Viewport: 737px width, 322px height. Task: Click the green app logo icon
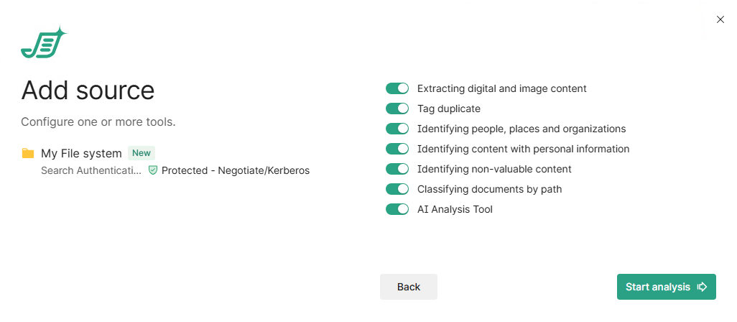[43, 44]
